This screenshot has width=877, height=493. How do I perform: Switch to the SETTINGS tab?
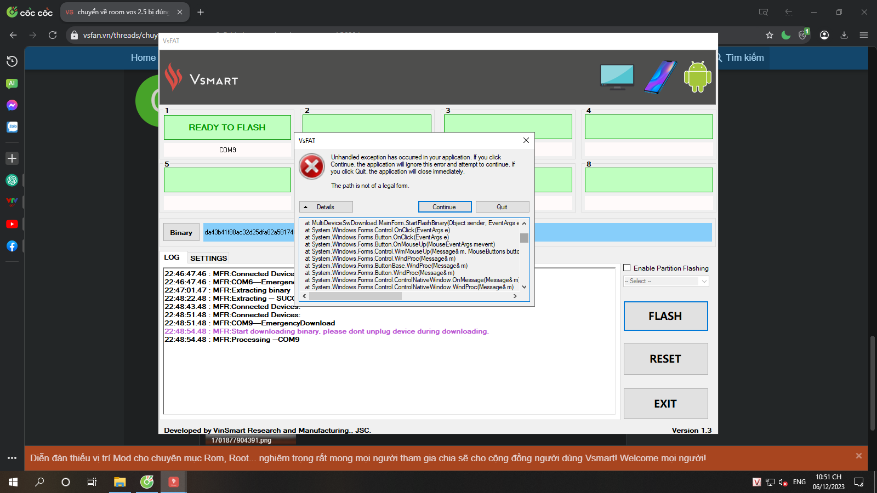click(x=208, y=258)
